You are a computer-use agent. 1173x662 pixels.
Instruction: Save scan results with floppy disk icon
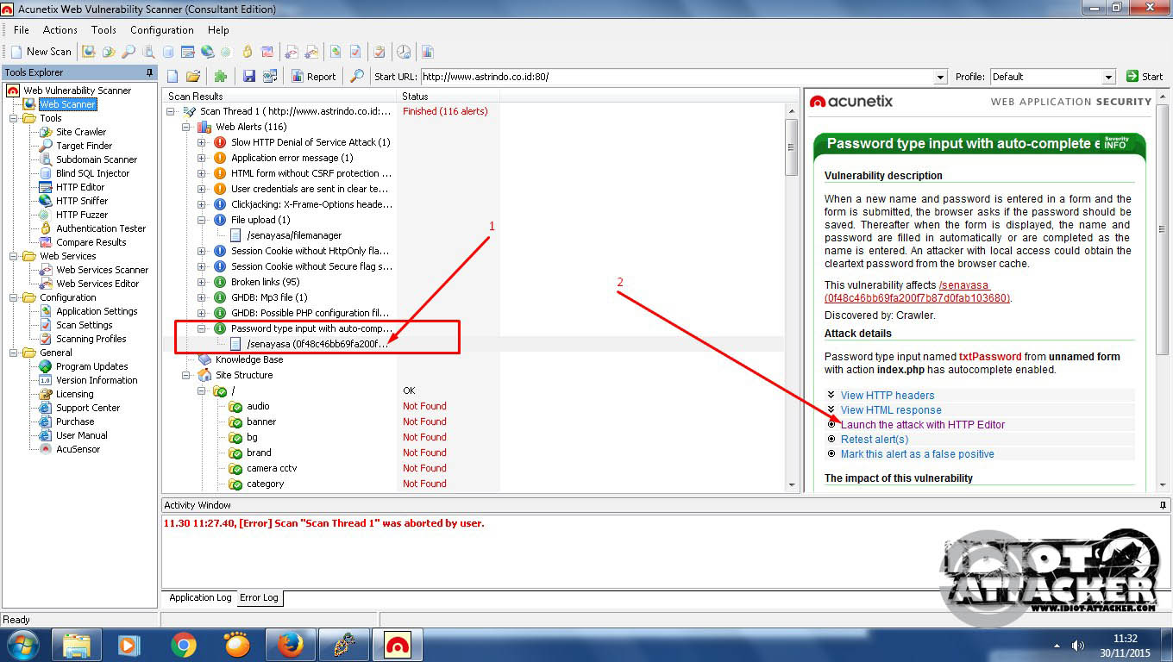(x=249, y=77)
